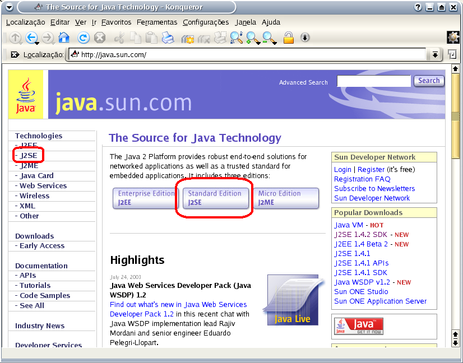
Task: Click the Enterprise Edition J2EE button
Action: click(x=145, y=198)
